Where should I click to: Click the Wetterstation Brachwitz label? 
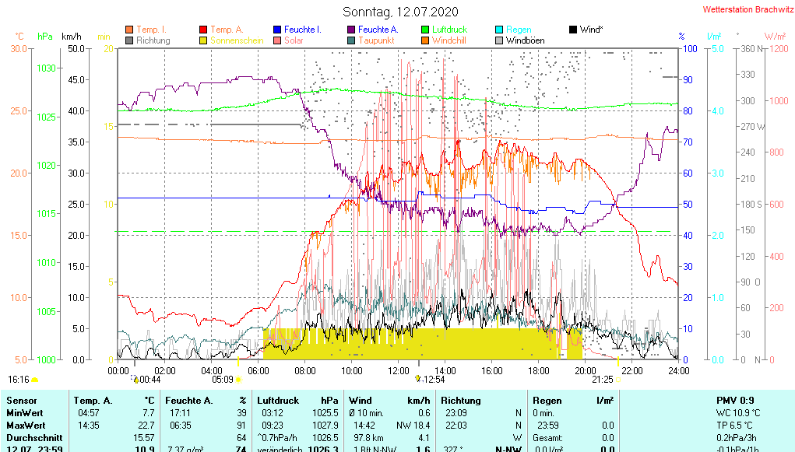(747, 10)
